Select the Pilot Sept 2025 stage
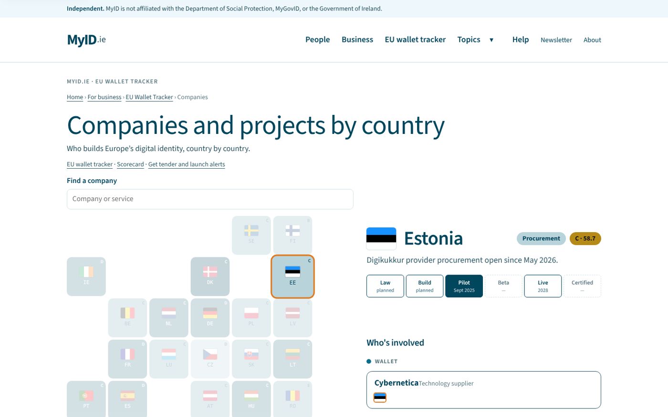The height and width of the screenshot is (417, 668). 464,286
